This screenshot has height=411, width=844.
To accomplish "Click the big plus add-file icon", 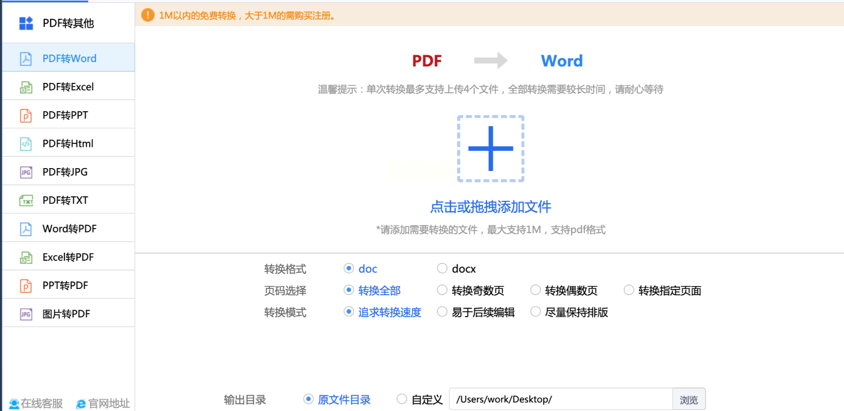I will pyautogui.click(x=491, y=149).
